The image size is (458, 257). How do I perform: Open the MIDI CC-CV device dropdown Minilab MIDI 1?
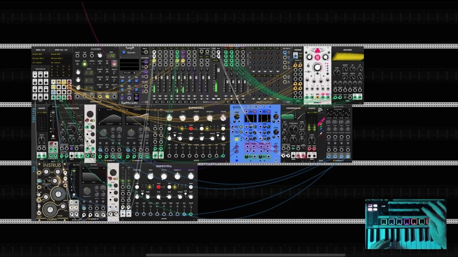[61, 58]
